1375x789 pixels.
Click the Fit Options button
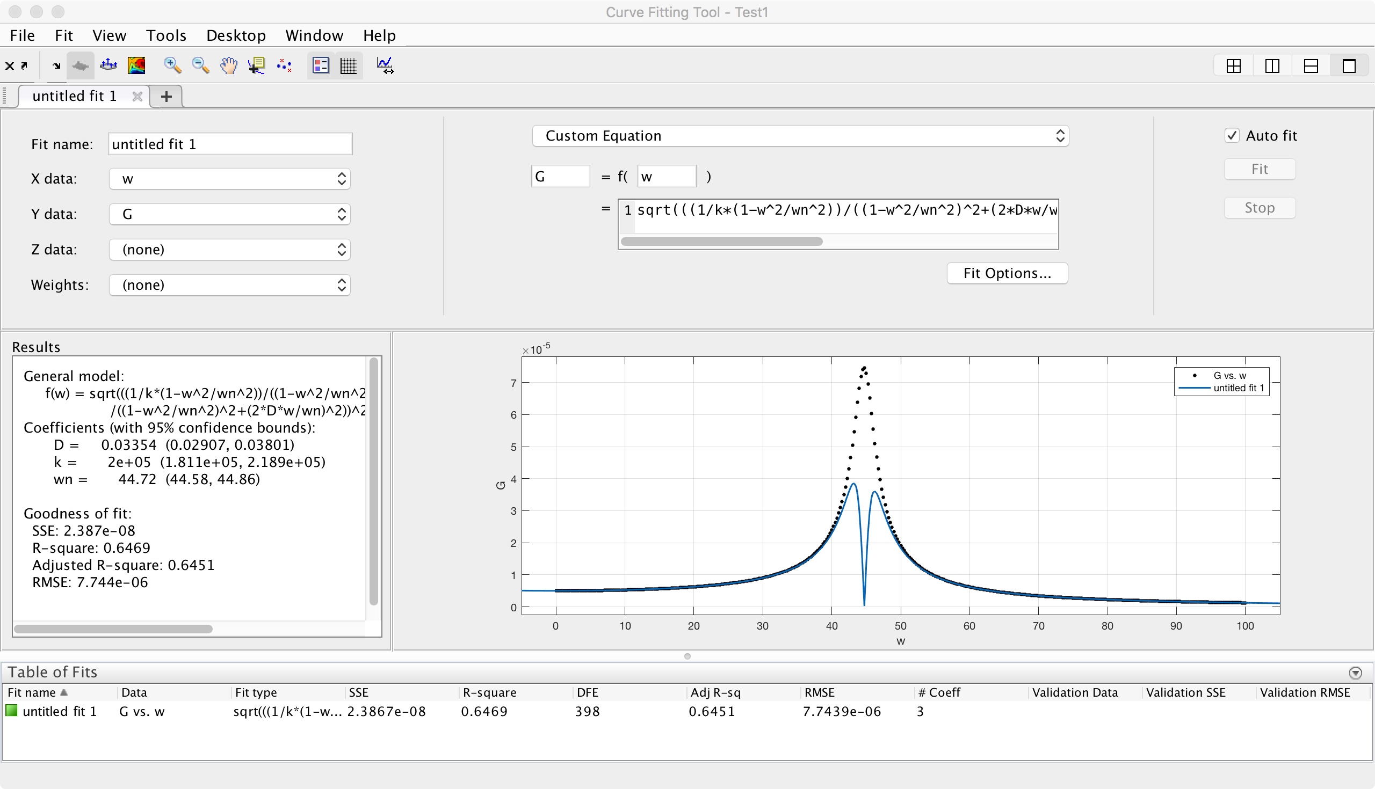1007,273
